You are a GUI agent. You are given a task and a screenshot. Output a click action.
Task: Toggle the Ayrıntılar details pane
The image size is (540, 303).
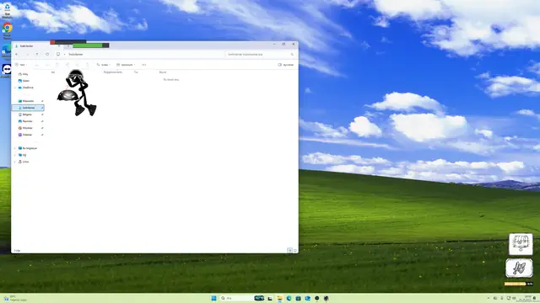pos(286,65)
